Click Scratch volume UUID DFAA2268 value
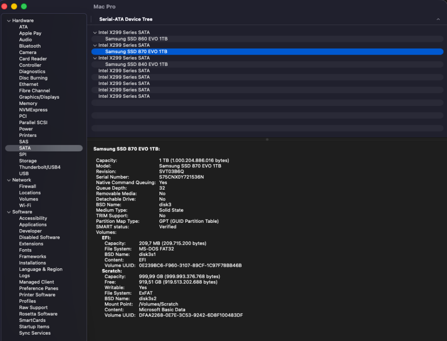The width and height of the screenshot is (447, 341). coord(191,315)
